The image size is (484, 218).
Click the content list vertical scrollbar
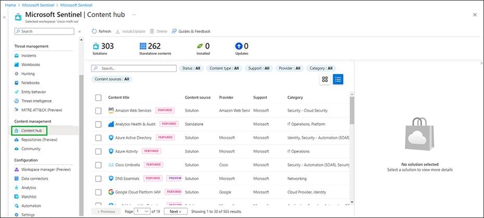352,110
